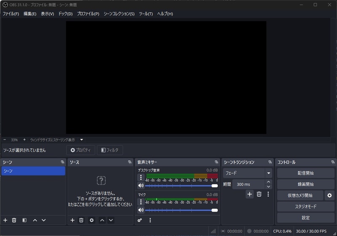Open プロファイル(P) menu

[x=88, y=14]
